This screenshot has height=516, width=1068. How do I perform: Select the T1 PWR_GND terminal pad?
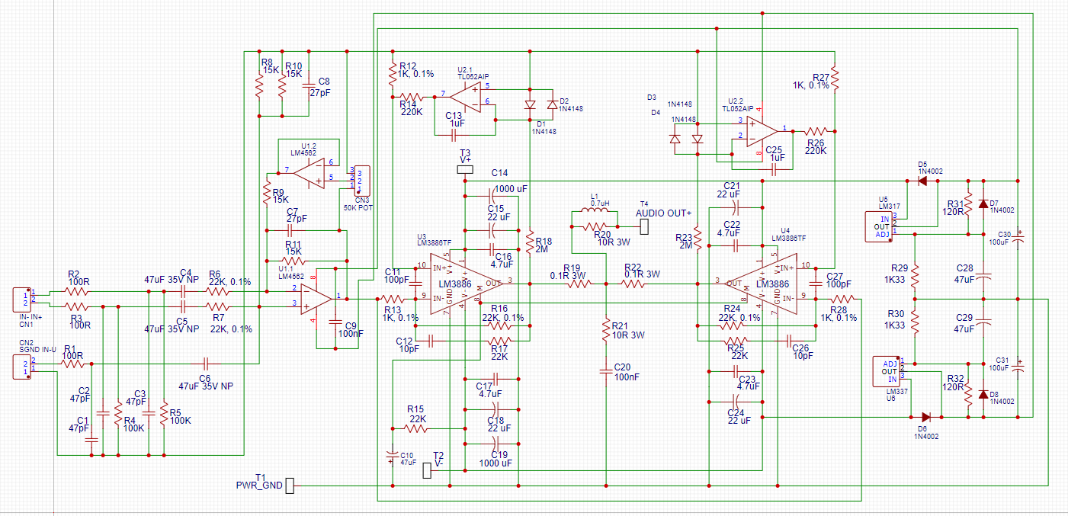pyautogui.click(x=290, y=485)
